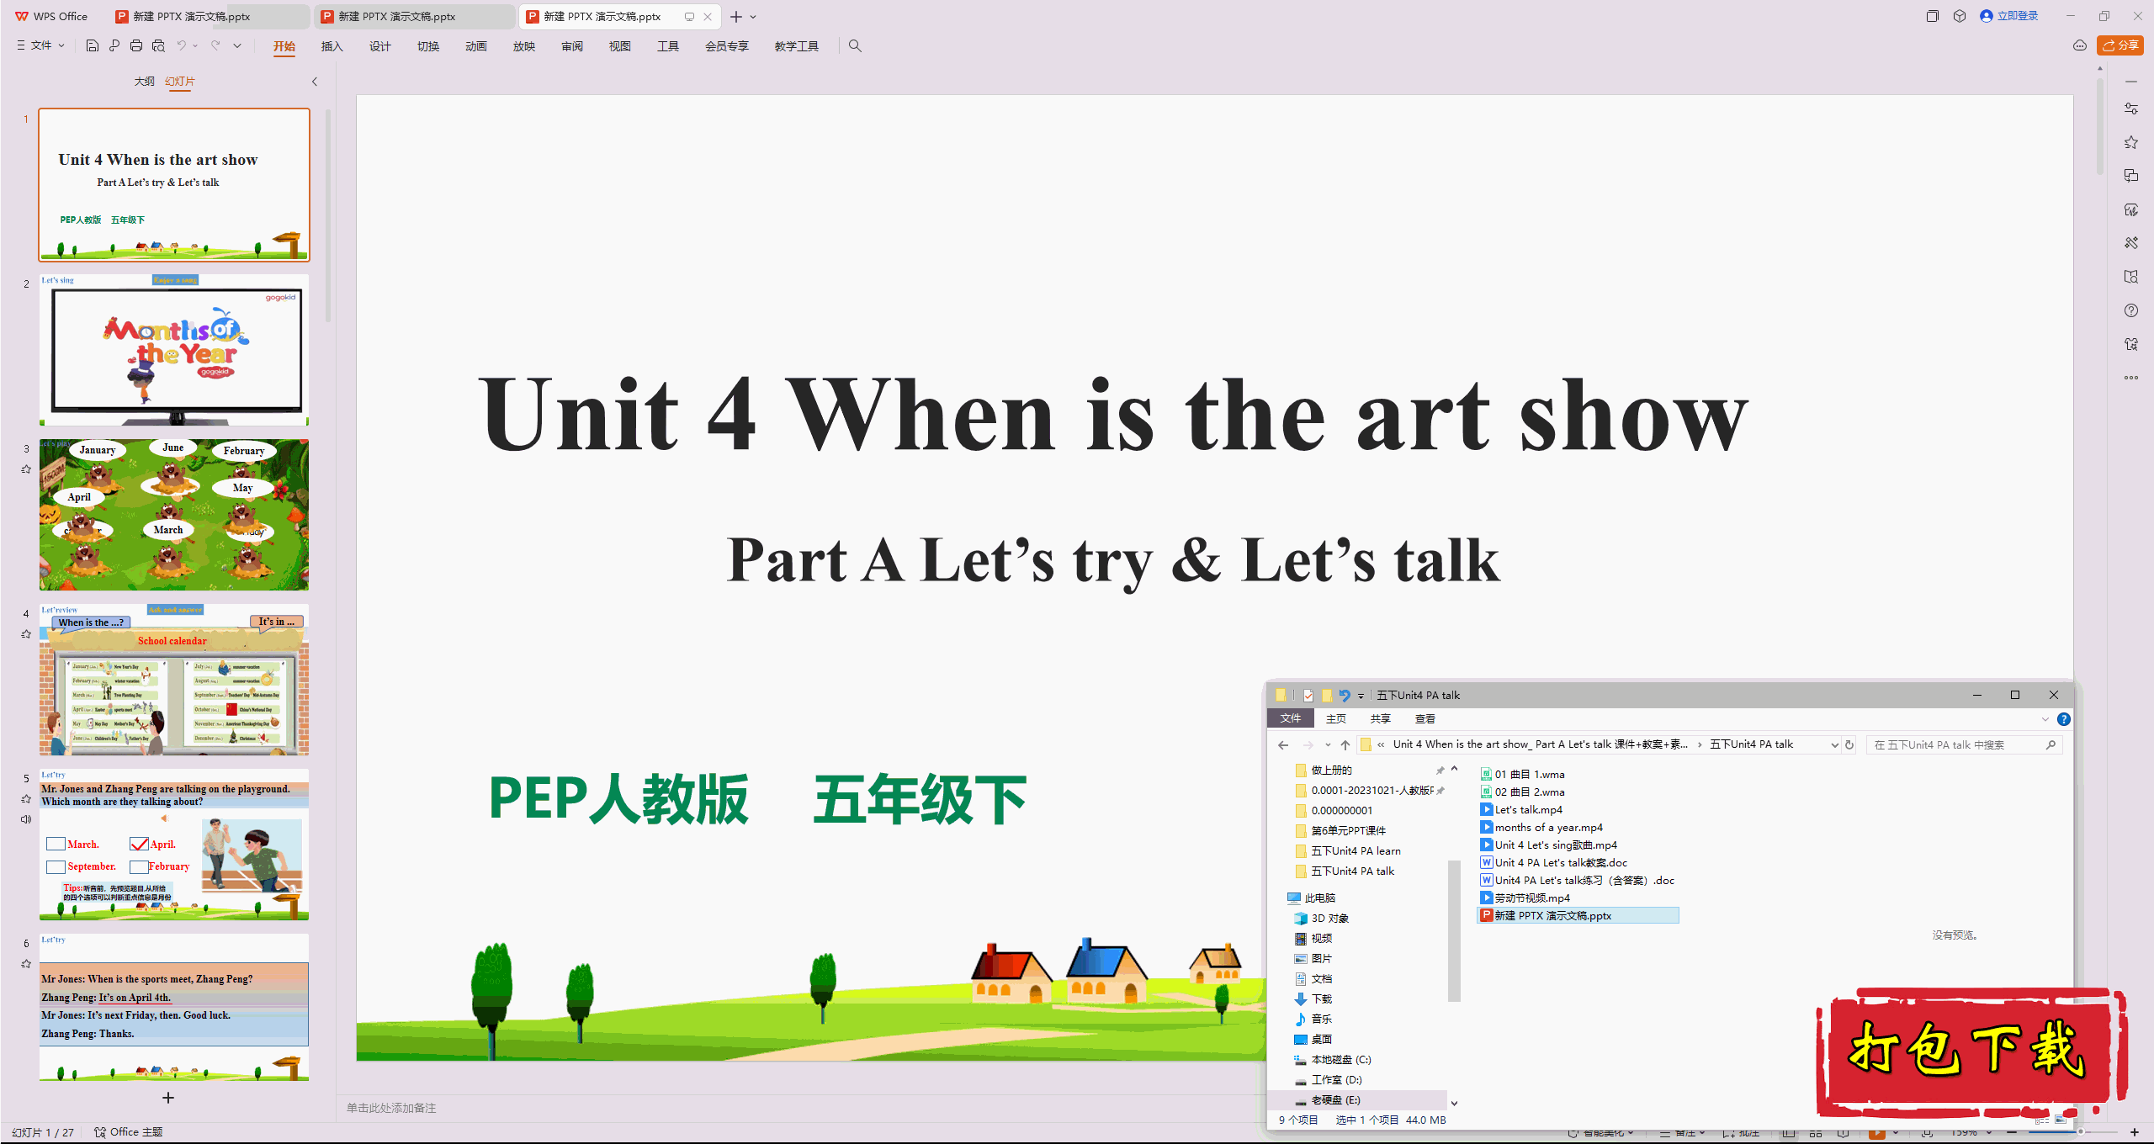Select 劳动节视频.mp4 in Explorer
2154x1144 pixels.
1525,898
